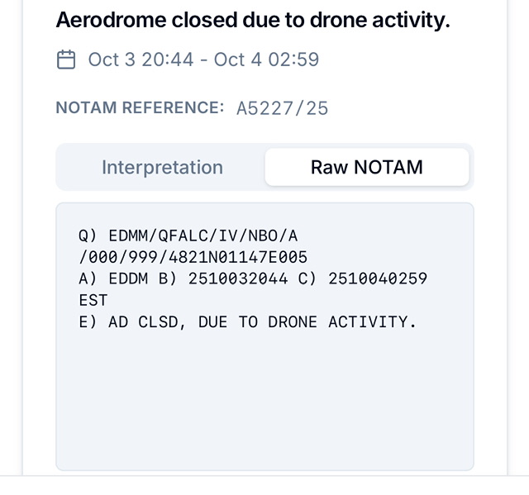Click the Aerodrome closed headline
529x495 pixels.
coord(252,20)
